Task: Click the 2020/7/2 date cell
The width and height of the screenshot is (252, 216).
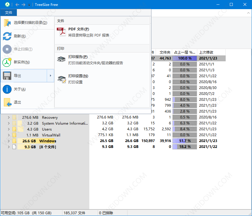Action: click(x=207, y=93)
